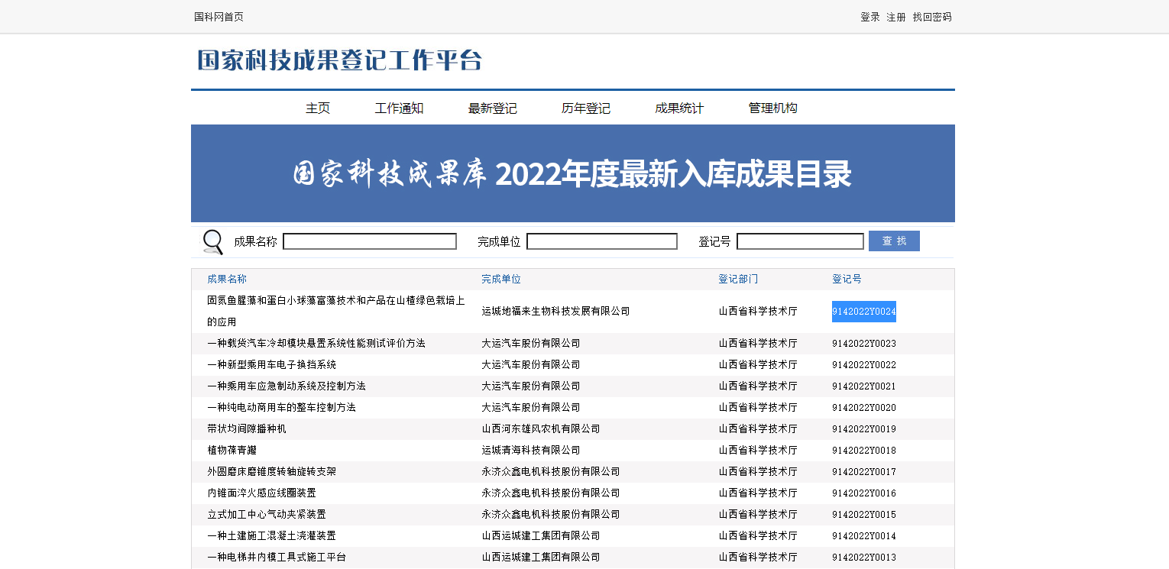
Task: Click registration number 9142022Y0015
Action: point(864,515)
